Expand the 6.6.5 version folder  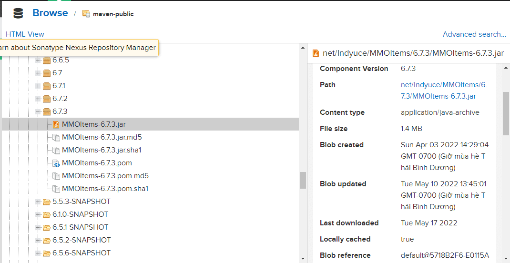point(38,60)
